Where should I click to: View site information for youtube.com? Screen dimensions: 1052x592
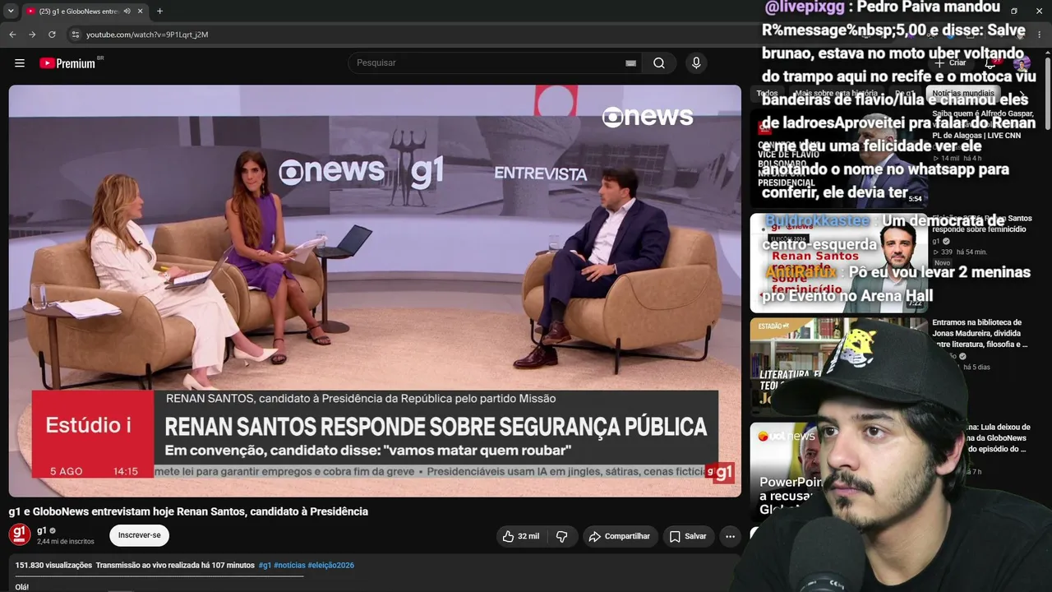tap(75, 35)
